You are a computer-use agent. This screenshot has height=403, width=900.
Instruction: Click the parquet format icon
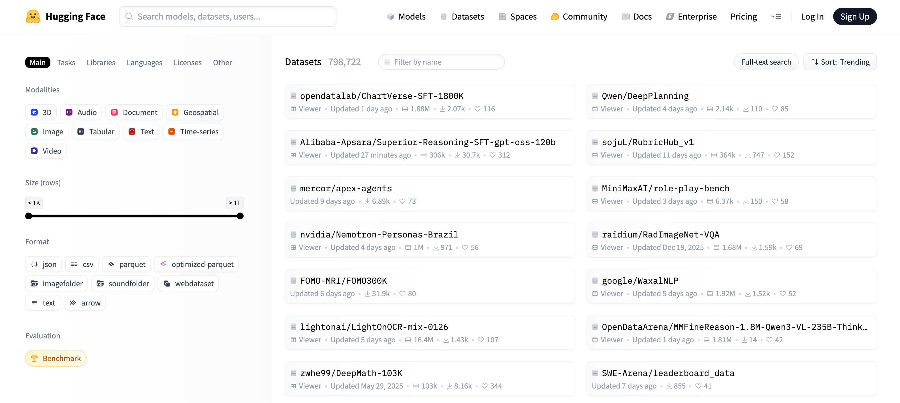coord(111,264)
